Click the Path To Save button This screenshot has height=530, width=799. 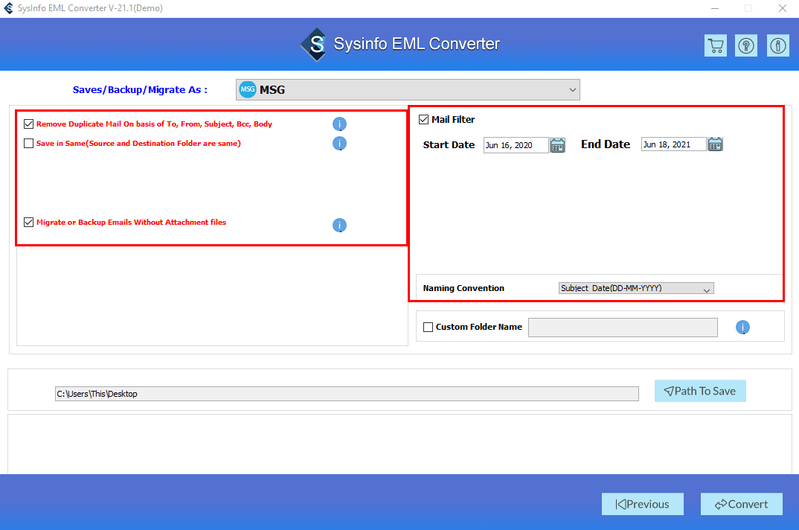[x=699, y=390]
